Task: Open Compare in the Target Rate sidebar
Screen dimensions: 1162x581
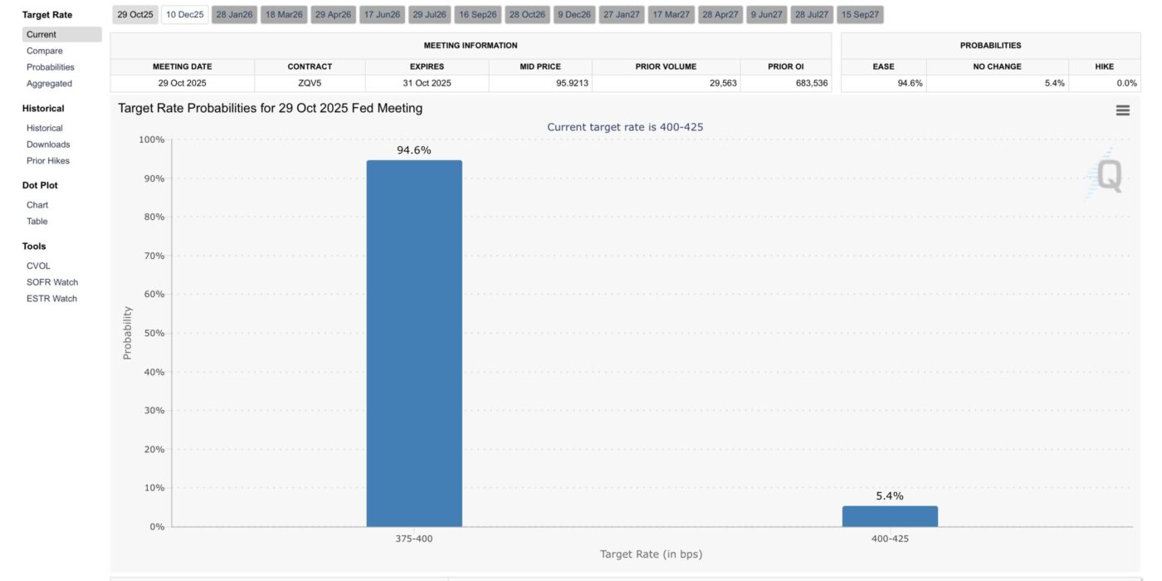Action: pos(44,51)
